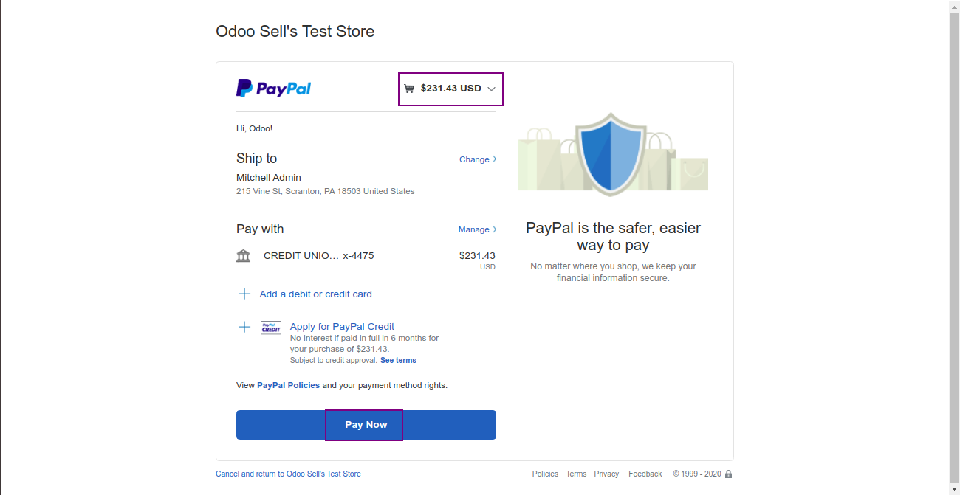960x495 pixels.
Task: Click the chevron next to Change
Action: coord(495,159)
